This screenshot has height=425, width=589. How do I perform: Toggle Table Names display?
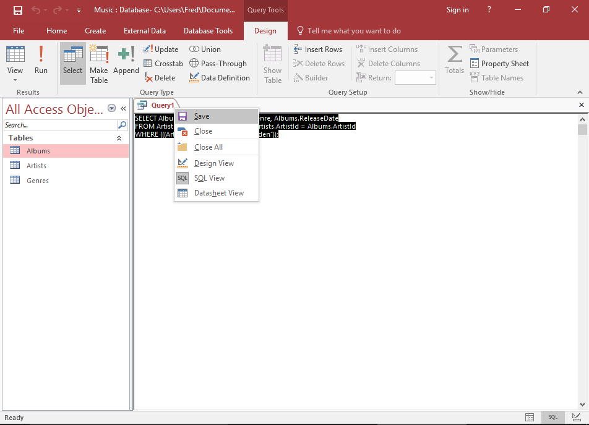tap(496, 78)
